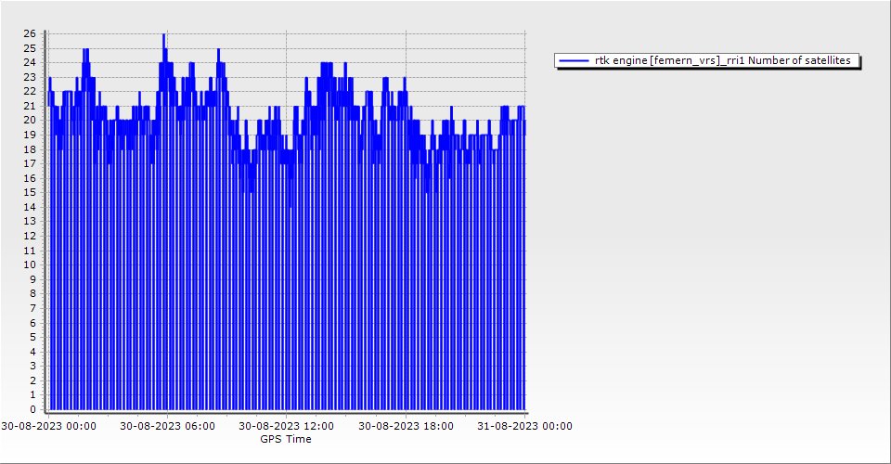Viewport: 891px width, 464px height.
Task: Click the 10 label on the vertical axis
Action: [30, 265]
